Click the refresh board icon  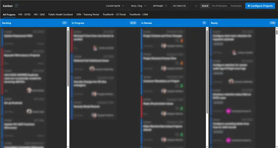point(196,6)
